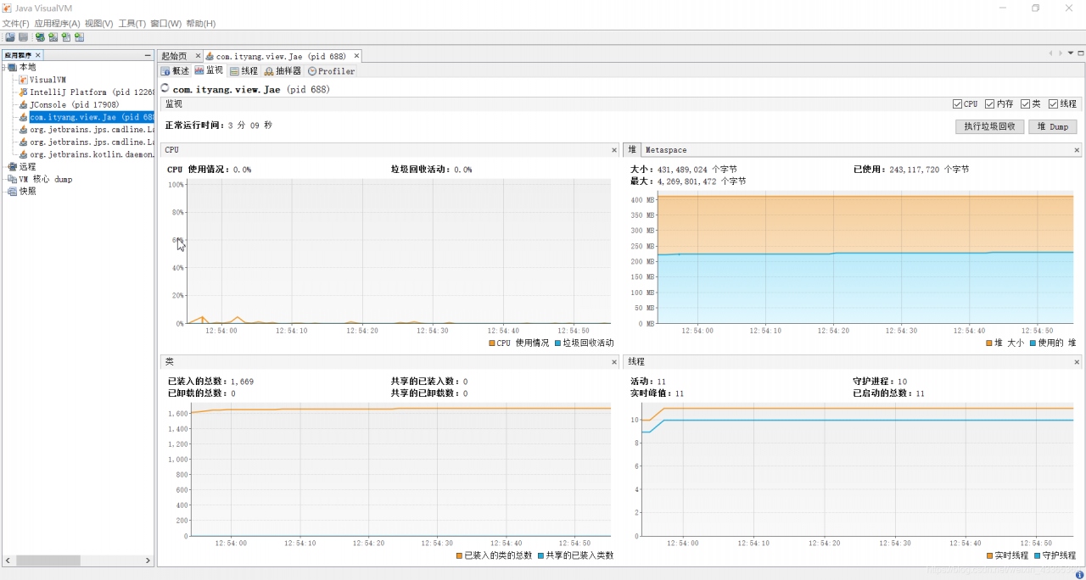The image size is (1086, 580).
Task: Click the applications panel scrollbar left arrow
Action: tap(8, 560)
